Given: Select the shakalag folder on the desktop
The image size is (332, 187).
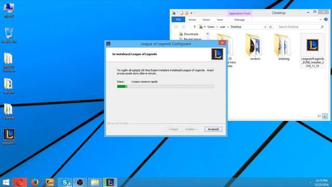Looking at the screenshot, I should point(9,111).
